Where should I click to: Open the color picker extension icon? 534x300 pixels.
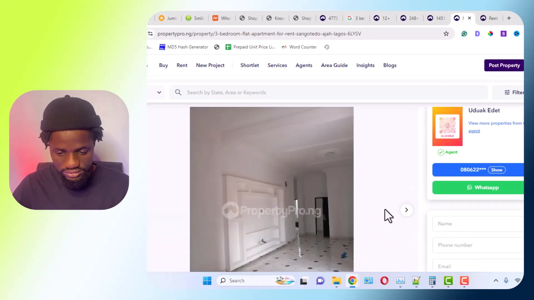pos(490,34)
